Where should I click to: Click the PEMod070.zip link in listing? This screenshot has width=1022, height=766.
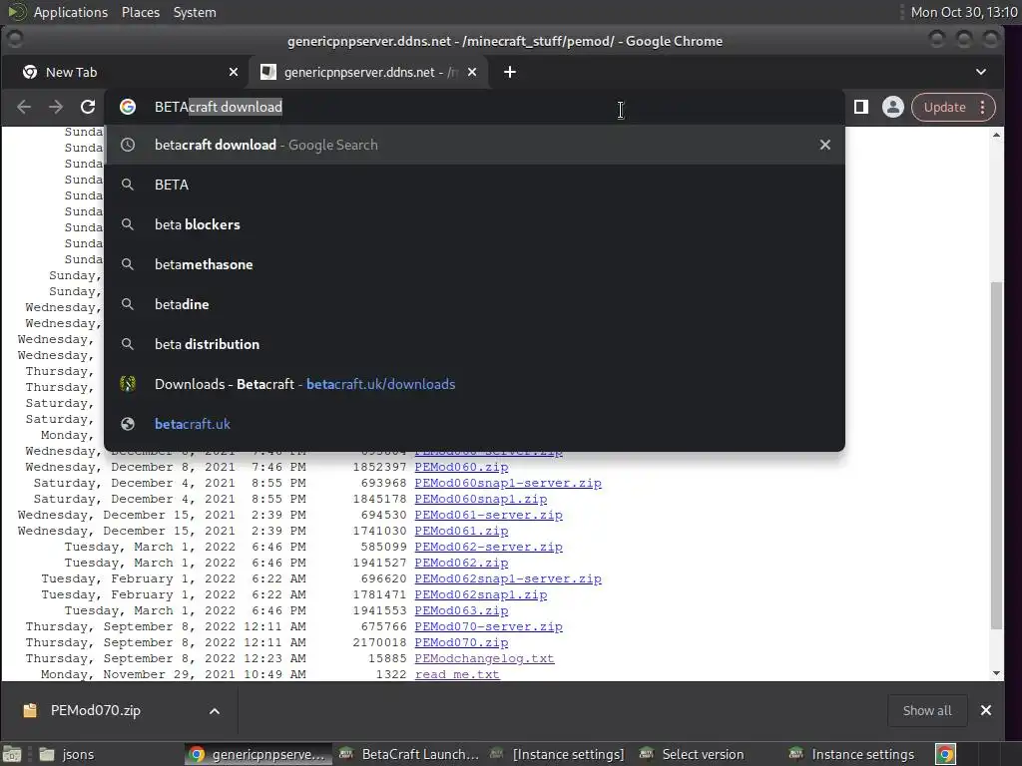click(x=461, y=643)
